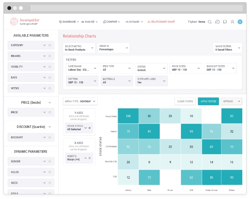The image size is (250, 199).
Task: Select heatmap cell OOS Others 90
Action: (232, 177)
